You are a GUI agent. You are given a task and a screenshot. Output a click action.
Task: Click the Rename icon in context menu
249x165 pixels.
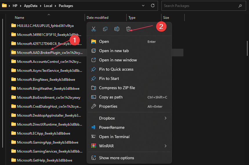[117, 29]
